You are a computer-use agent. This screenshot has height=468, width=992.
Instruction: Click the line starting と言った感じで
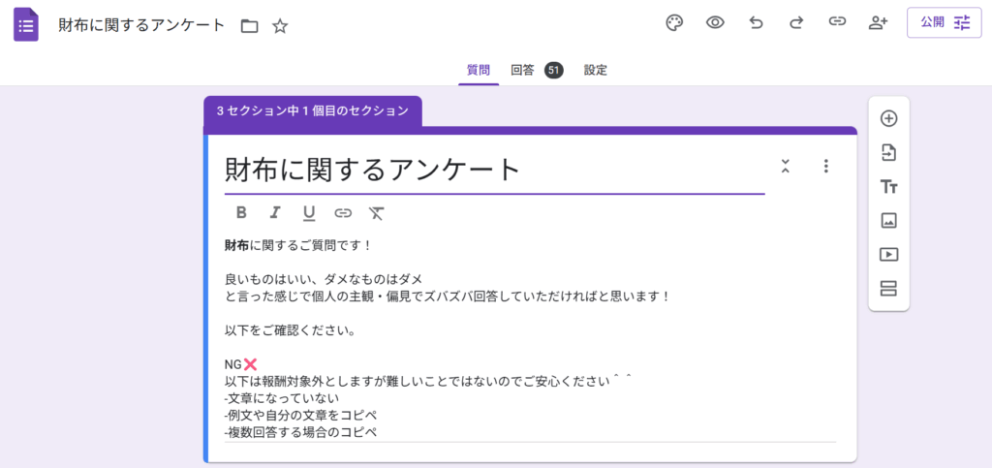click(448, 296)
